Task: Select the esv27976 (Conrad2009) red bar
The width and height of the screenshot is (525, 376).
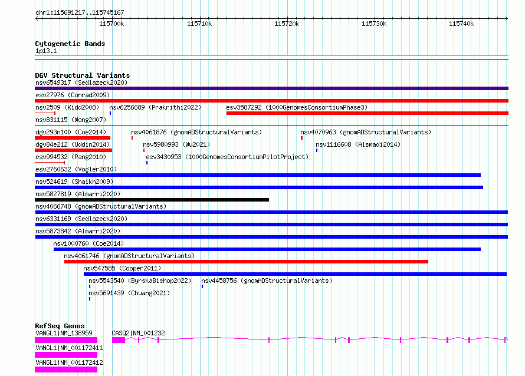Action: click(271, 101)
